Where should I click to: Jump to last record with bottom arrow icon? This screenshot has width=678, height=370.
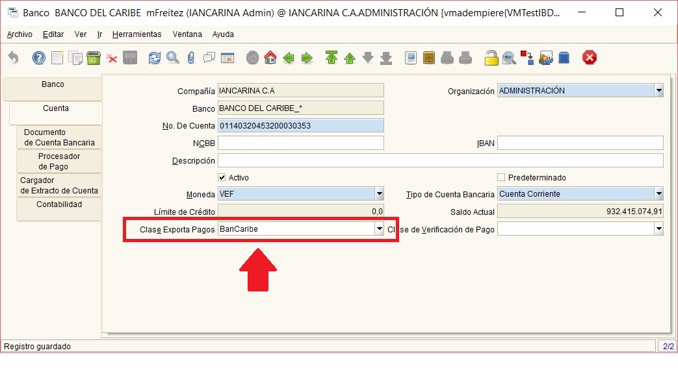385,58
